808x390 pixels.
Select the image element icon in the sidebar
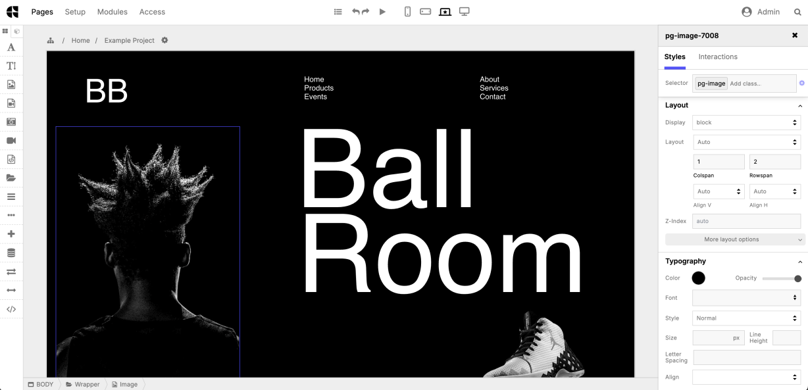pyautogui.click(x=11, y=84)
